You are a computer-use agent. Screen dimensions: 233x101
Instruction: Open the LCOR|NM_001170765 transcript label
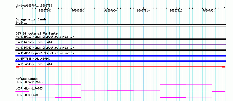(x=29, y=88)
